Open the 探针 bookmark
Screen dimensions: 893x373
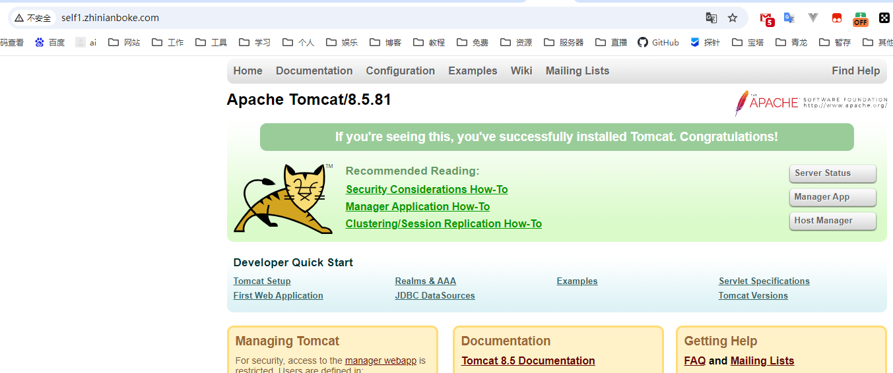tap(705, 42)
